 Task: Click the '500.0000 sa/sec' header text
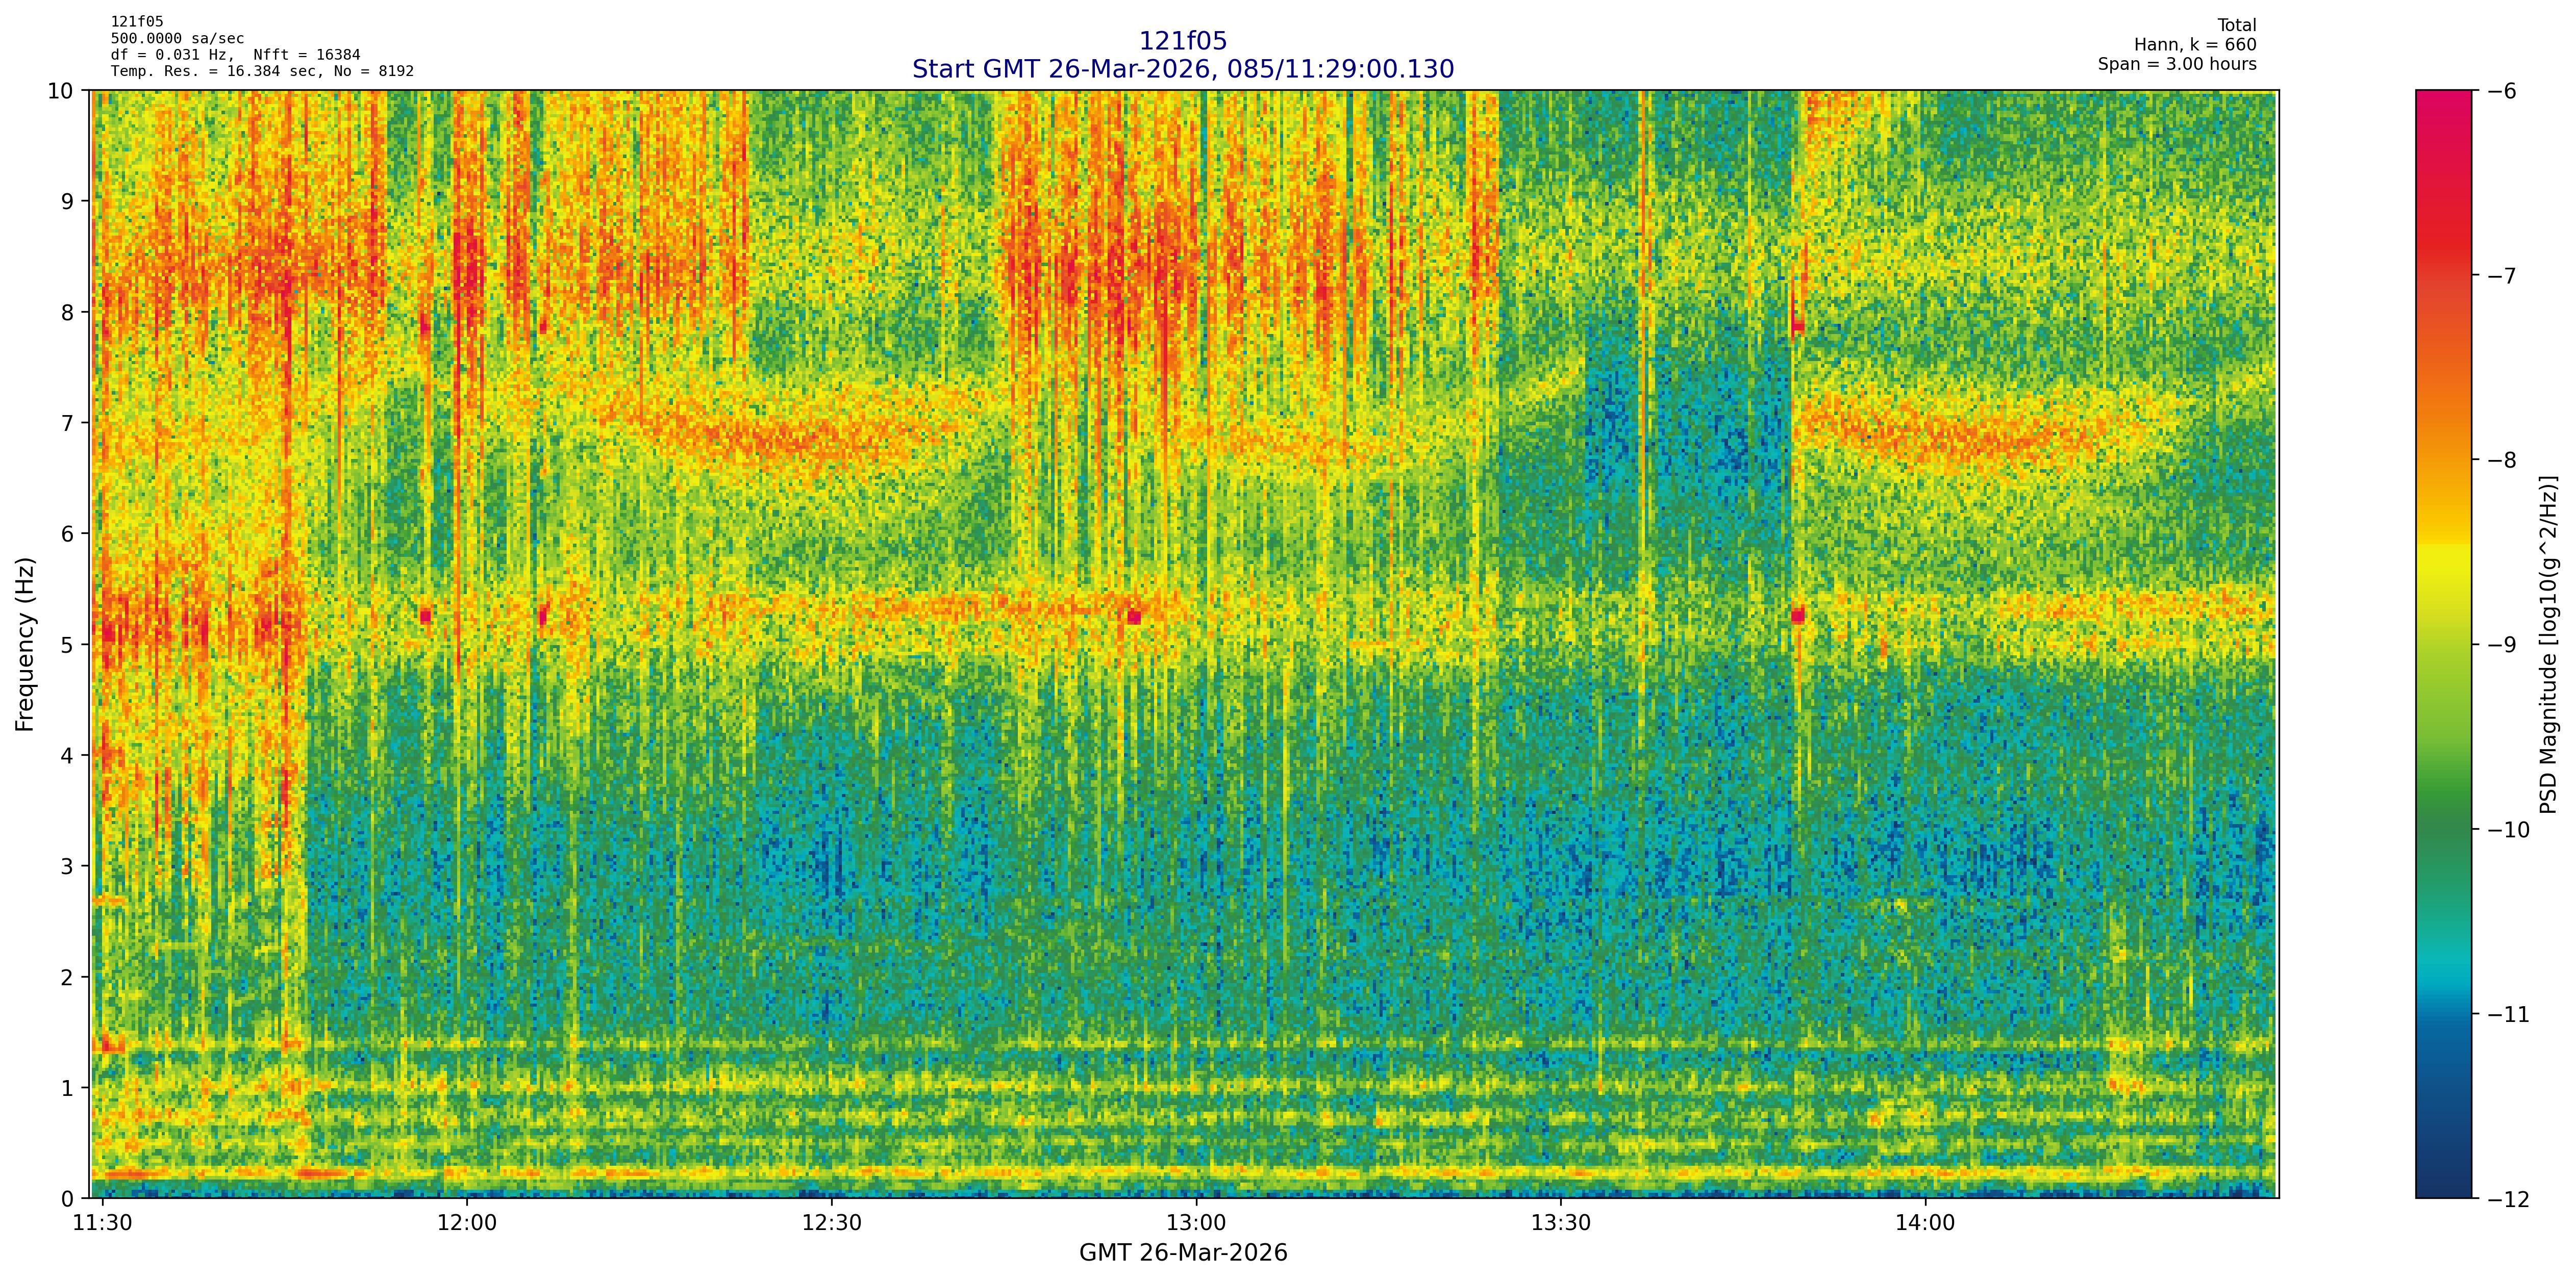pyautogui.click(x=177, y=39)
